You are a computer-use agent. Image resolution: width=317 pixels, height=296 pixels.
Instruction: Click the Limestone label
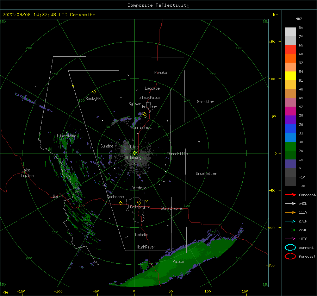pos(67,136)
